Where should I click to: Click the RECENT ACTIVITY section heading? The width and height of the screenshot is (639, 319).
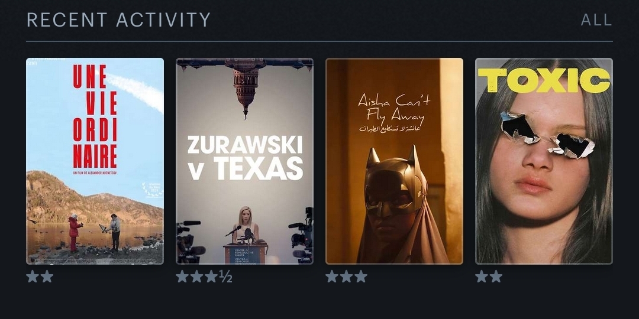(x=118, y=19)
